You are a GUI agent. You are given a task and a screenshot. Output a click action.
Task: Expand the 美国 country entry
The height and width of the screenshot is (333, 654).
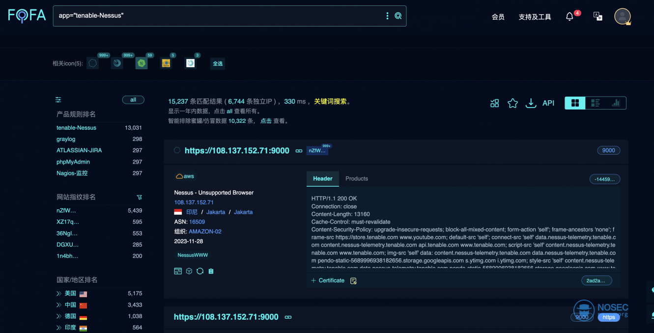point(59,294)
